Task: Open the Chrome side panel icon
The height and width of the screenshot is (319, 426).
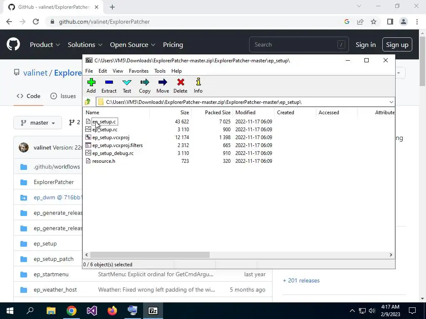Action: tap(390, 22)
